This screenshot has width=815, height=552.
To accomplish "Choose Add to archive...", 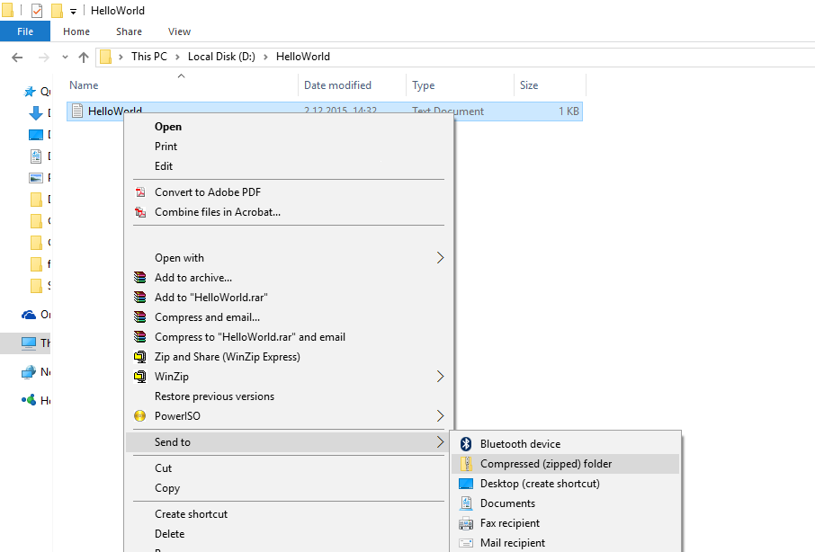I will pos(193,278).
